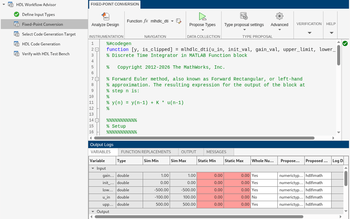Click the Sim Min value -500.00 cell
Viewport: 350px width, 219px height.
click(156, 190)
